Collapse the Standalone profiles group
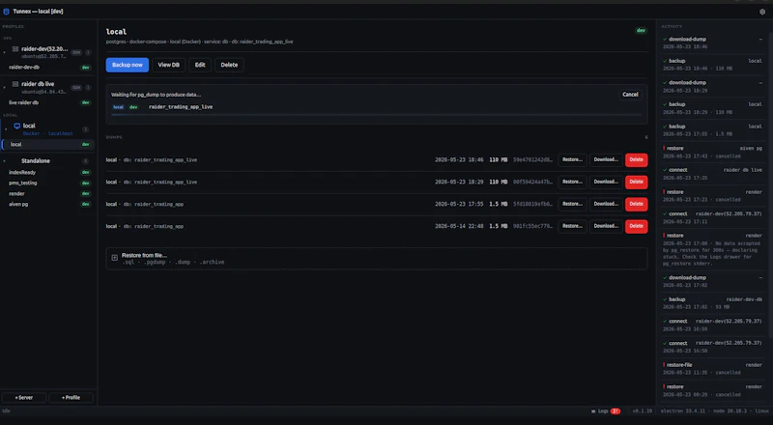The width and height of the screenshot is (773, 425). click(x=5, y=161)
